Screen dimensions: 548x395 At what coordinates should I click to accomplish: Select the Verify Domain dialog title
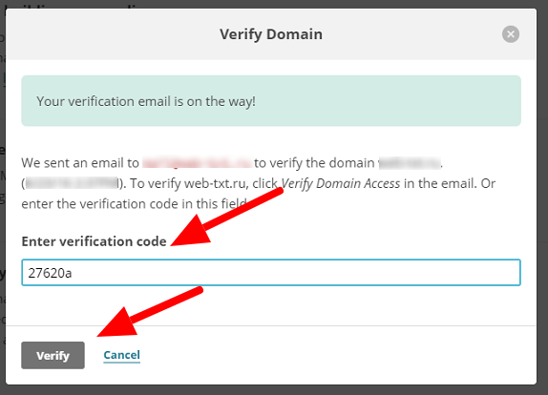click(x=271, y=34)
